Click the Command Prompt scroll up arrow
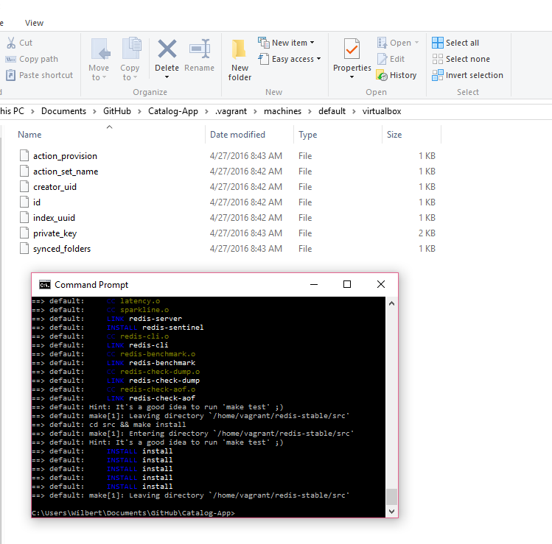The height and width of the screenshot is (544, 552). [x=391, y=303]
